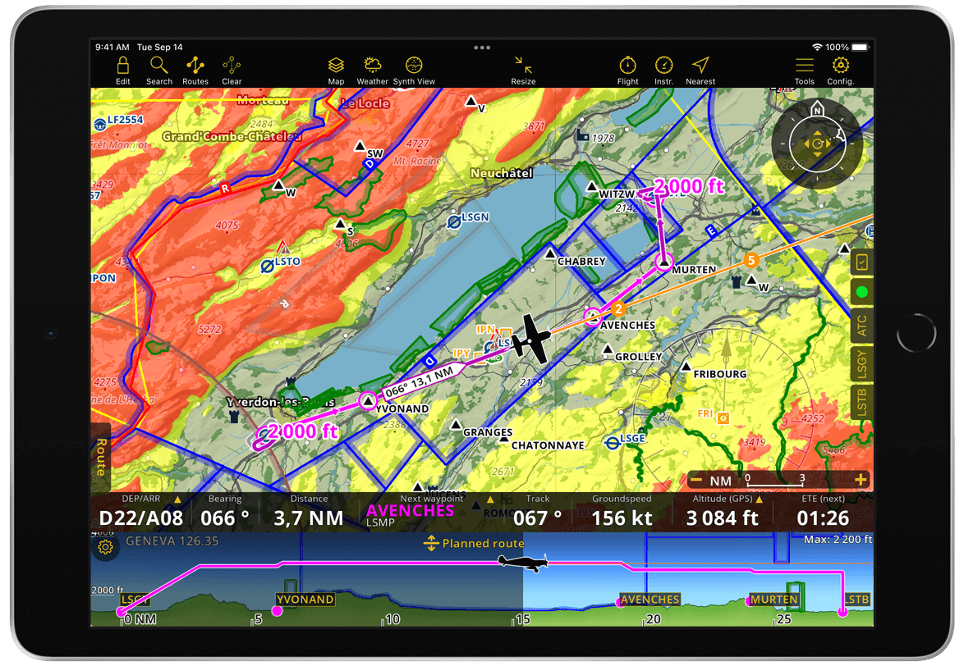Open the Map layers options
Screen dimensions: 964x666
click(x=336, y=70)
